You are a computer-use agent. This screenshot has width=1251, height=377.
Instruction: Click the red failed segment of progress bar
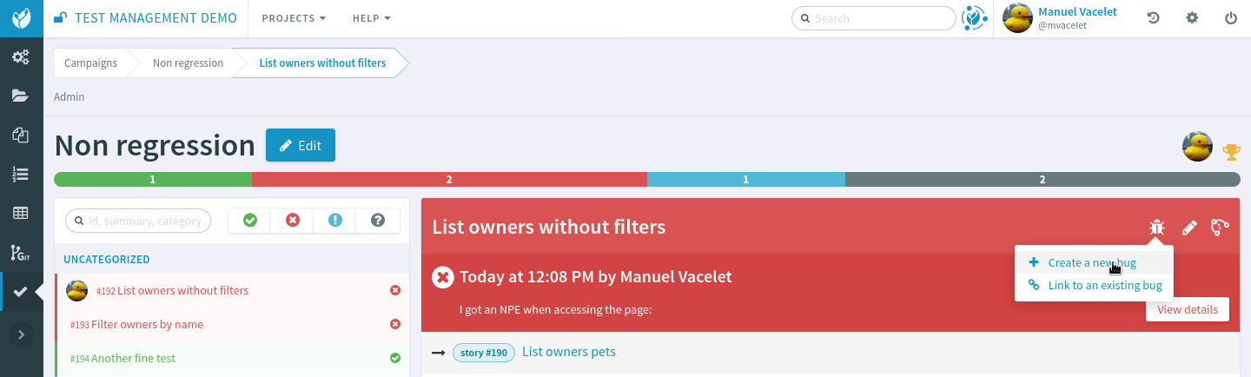pyautogui.click(x=449, y=180)
